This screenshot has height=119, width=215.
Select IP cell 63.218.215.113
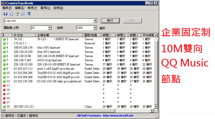[x=23, y=69]
